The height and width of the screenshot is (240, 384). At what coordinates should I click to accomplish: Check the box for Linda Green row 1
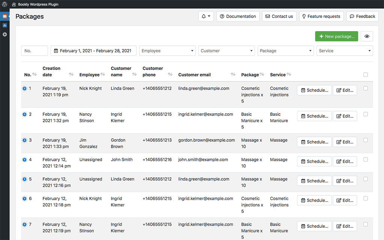[366, 88]
